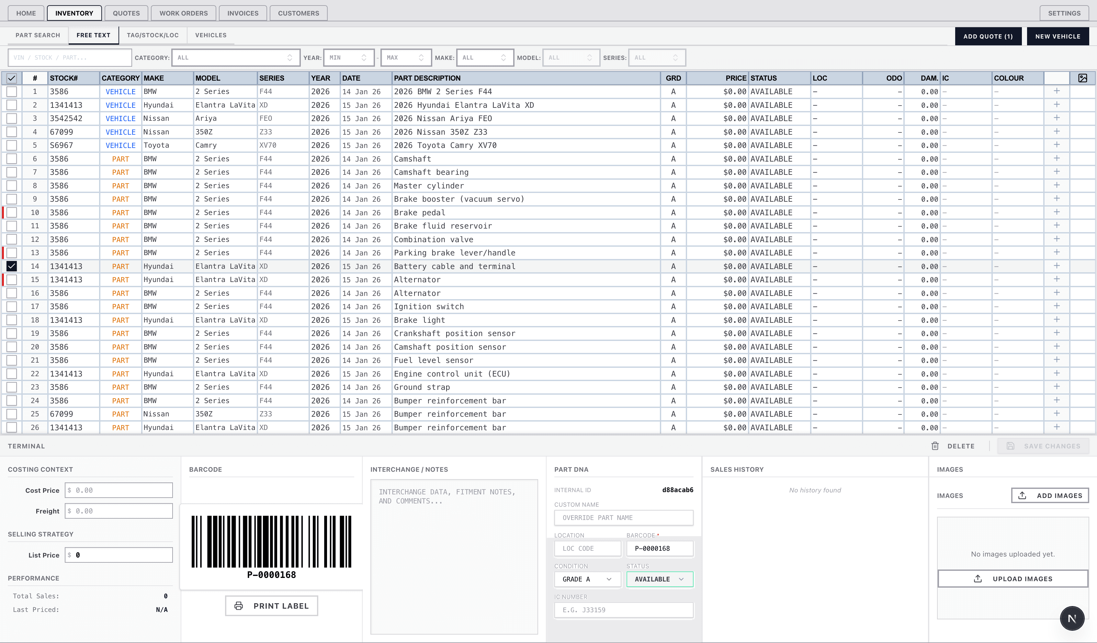1097x643 pixels.
Task: Click the New Vehicle button
Action: point(1057,36)
